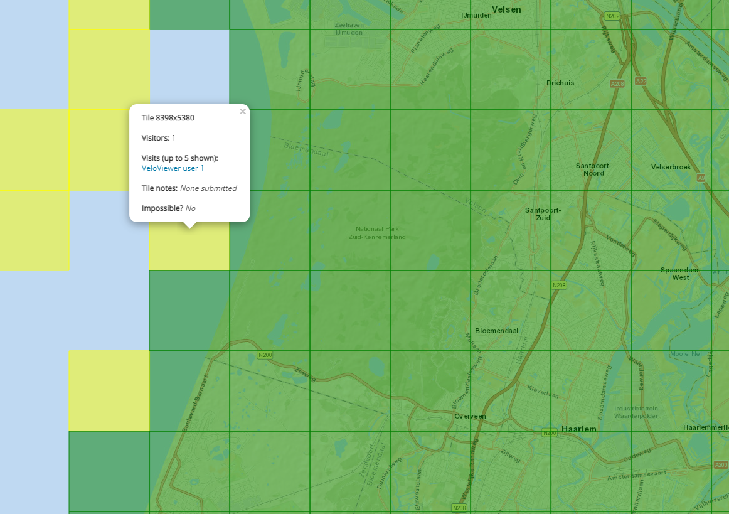Click the A22 motorway shield

point(641,81)
